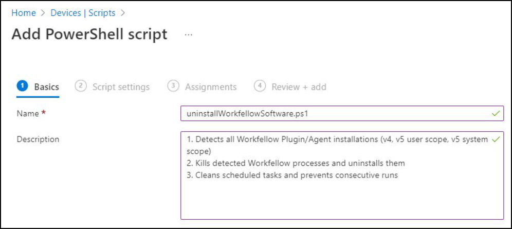The height and width of the screenshot is (229, 512).
Task: Open the ellipsis menu beside Add PowerShell script
Action: [189, 34]
